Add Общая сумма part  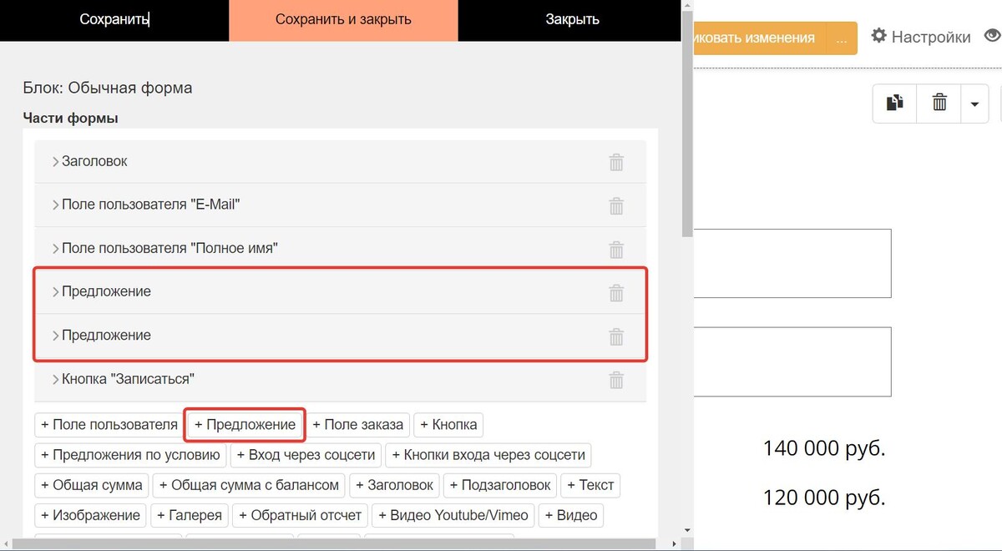tap(92, 485)
